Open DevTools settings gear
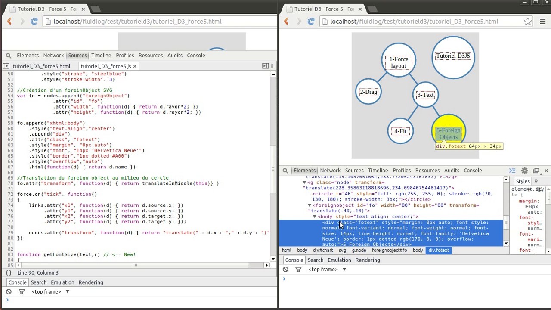 coord(524,170)
